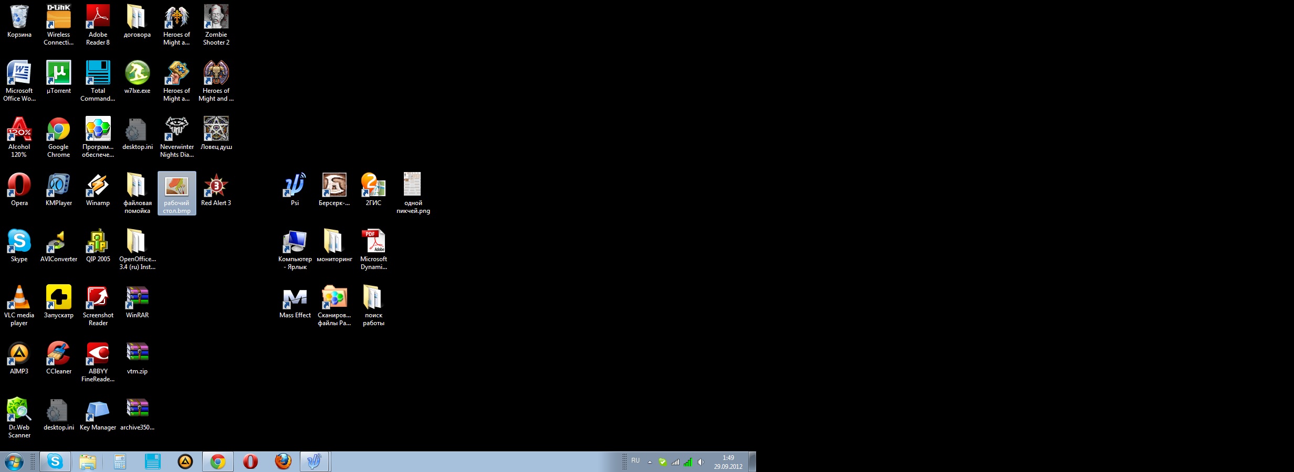Click the RU input language indicator

[x=635, y=460]
